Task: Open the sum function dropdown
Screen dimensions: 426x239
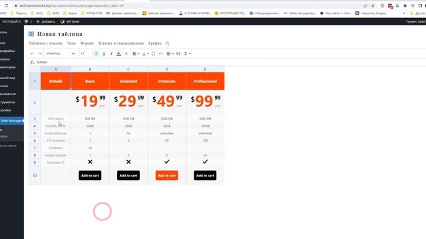Action: pos(187,54)
